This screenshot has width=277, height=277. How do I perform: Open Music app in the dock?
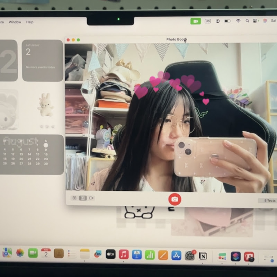coord(124,254)
